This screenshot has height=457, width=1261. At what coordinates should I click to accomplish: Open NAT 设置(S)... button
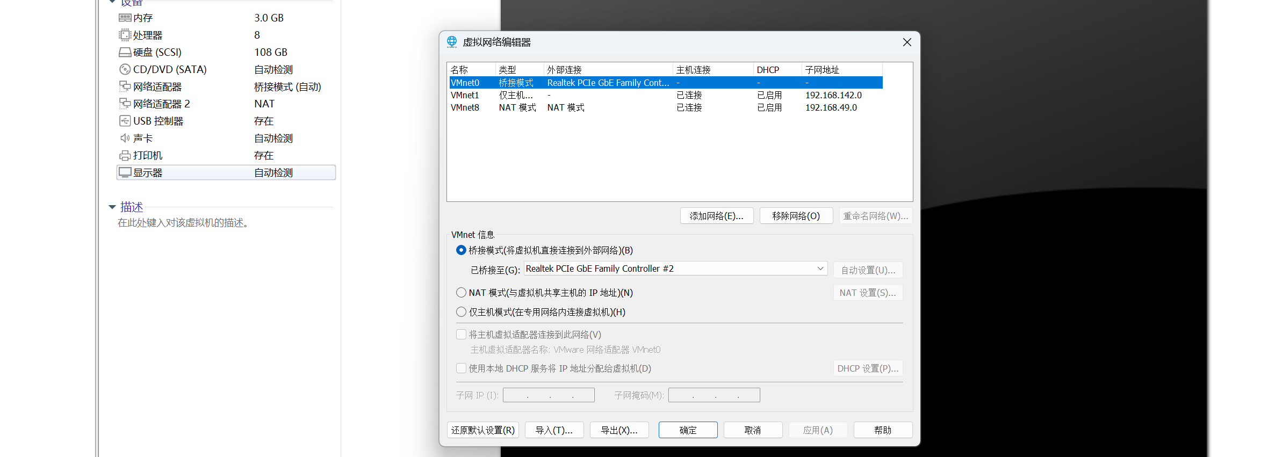[x=868, y=293]
